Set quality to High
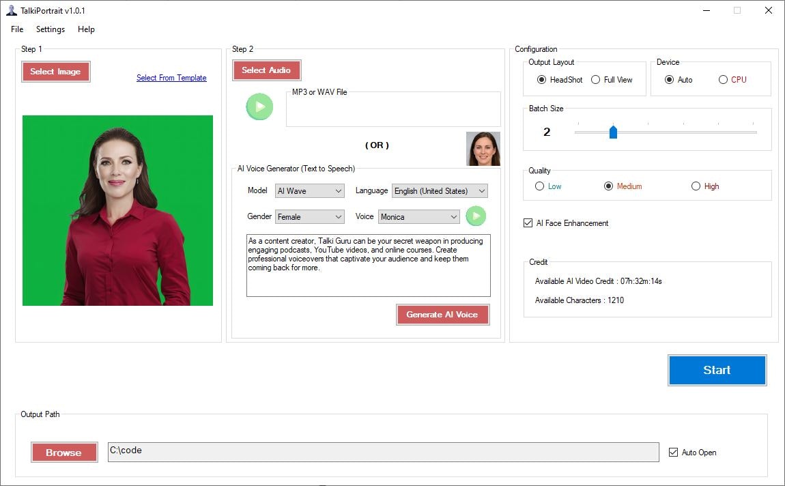Screen dimensions: 785x486 point(705,186)
